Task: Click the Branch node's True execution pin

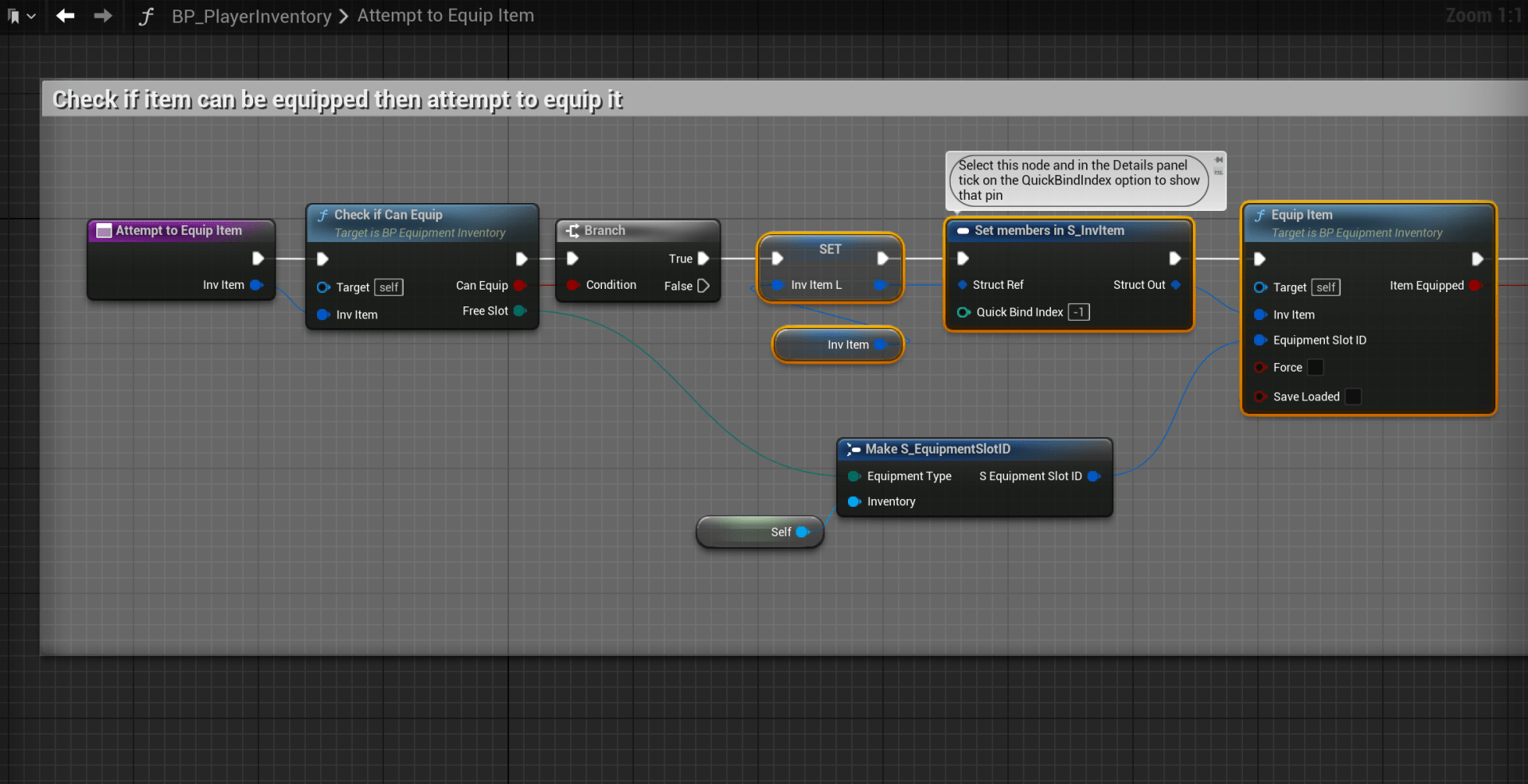Action: coord(703,259)
